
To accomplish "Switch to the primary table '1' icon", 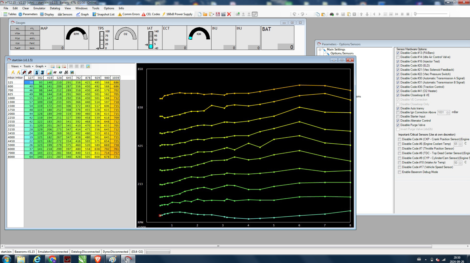I will pos(37,72).
